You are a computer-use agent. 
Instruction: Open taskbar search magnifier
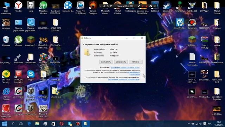pyautogui.click(x=13, y=124)
